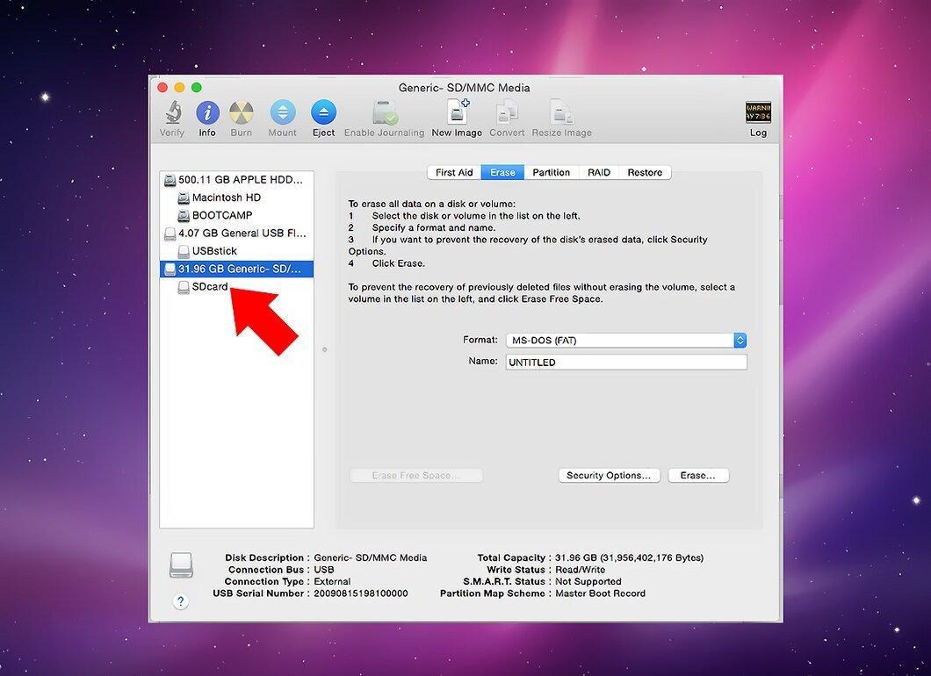The width and height of the screenshot is (931, 676).
Task: Click the Erase... button
Action: [698, 476]
